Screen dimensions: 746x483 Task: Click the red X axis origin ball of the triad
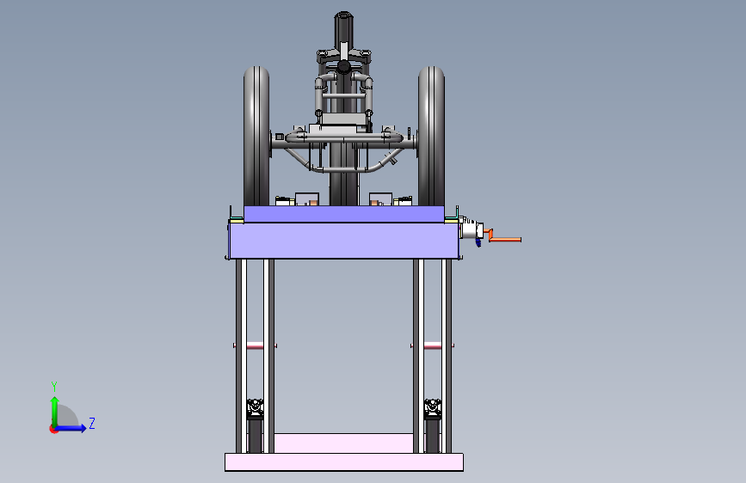(x=53, y=429)
